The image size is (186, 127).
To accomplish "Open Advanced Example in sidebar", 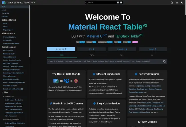I will tap(9, 57).
